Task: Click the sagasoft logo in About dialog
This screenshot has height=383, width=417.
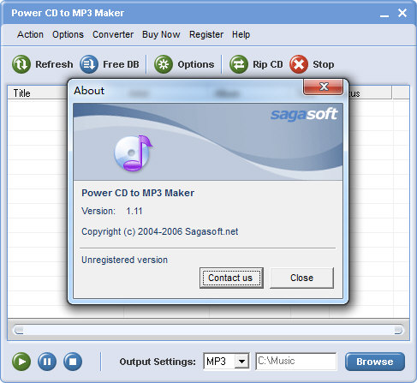Action: click(x=304, y=114)
